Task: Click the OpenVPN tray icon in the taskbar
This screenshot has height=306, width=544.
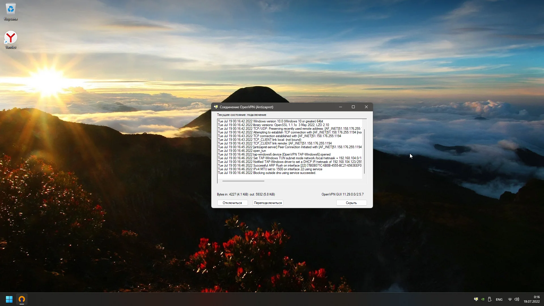Action: [476, 299]
